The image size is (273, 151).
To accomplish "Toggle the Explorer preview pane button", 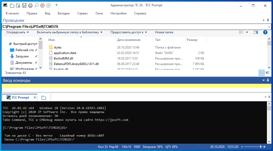I will pyautogui.click(x=256, y=32).
